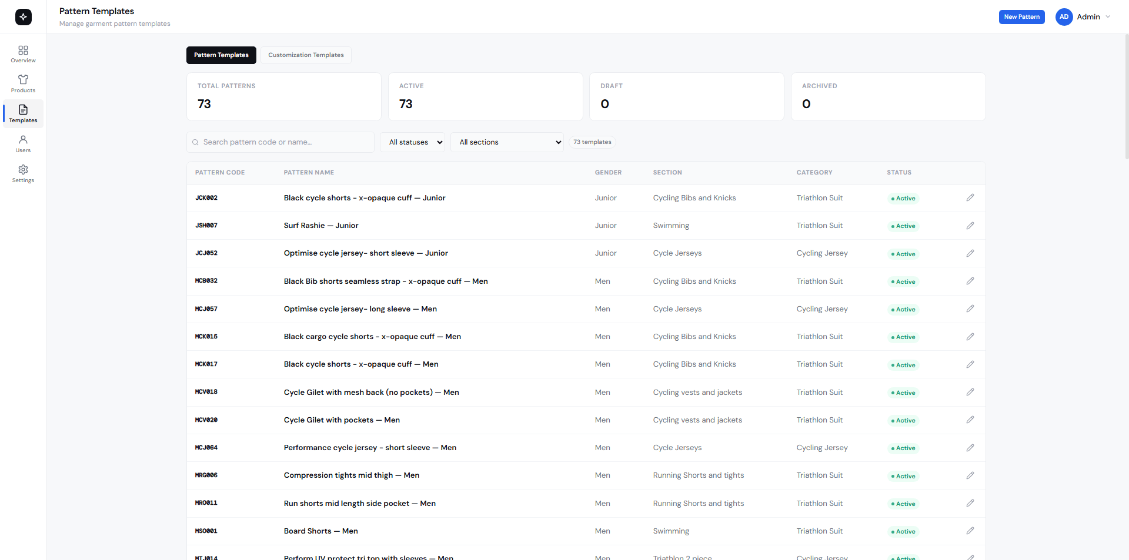The image size is (1129, 560).
Task: Go to Products in the sidebar
Action: tap(23, 84)
